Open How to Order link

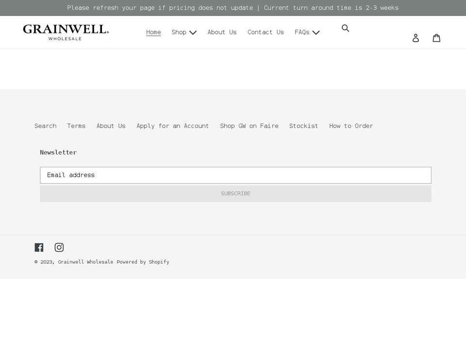351,126
